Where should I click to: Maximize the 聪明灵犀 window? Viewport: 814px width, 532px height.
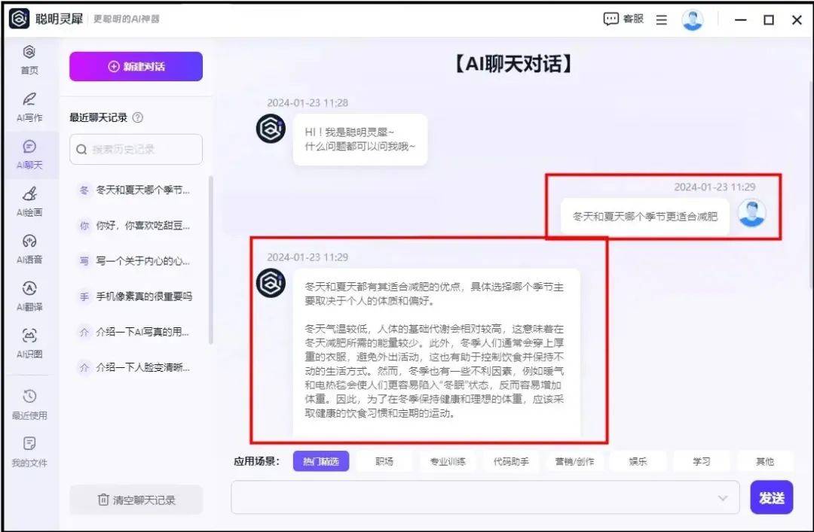769,20
